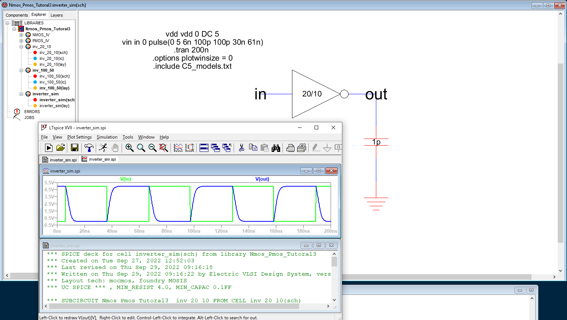Select inv_100_50{ic} in the explorer tree
This screenshot has width=567, height=320.
pos(52,82)
